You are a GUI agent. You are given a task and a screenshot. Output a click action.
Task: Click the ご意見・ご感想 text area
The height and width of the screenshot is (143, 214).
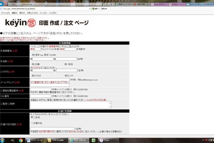(x=71, y=105)
